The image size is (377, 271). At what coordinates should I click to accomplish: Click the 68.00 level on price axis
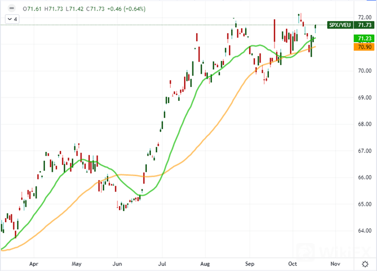[x=364, y=124]
